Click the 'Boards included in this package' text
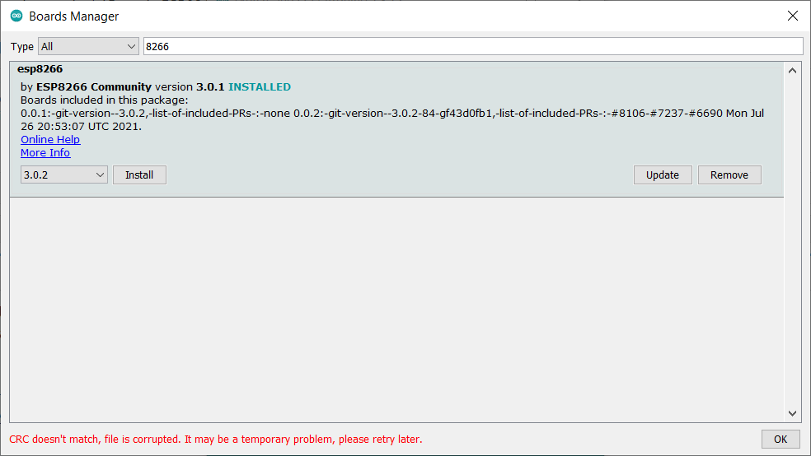This screenshot has height=456, width=811. point(105,100)
